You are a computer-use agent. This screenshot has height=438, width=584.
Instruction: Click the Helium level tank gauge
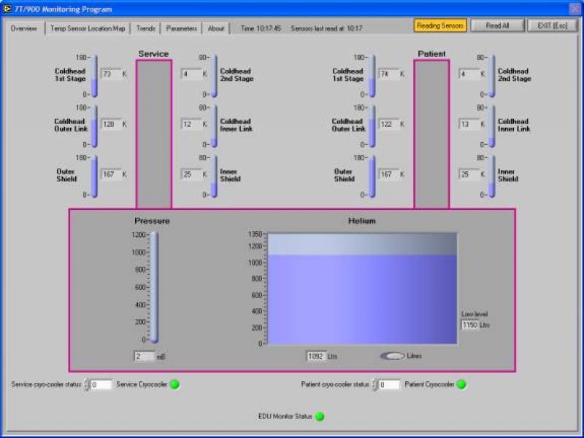[362, 289]
